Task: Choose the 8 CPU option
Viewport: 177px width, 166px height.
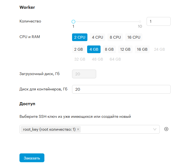Action: (x=115, y=37)
